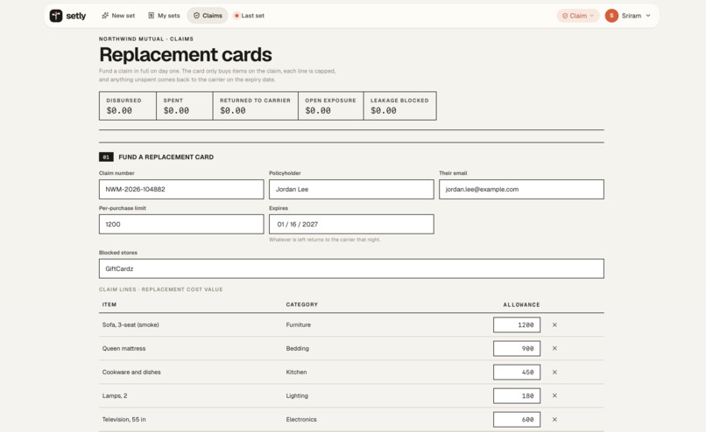
Task: Click the 01 step badge
Action: 106,157
